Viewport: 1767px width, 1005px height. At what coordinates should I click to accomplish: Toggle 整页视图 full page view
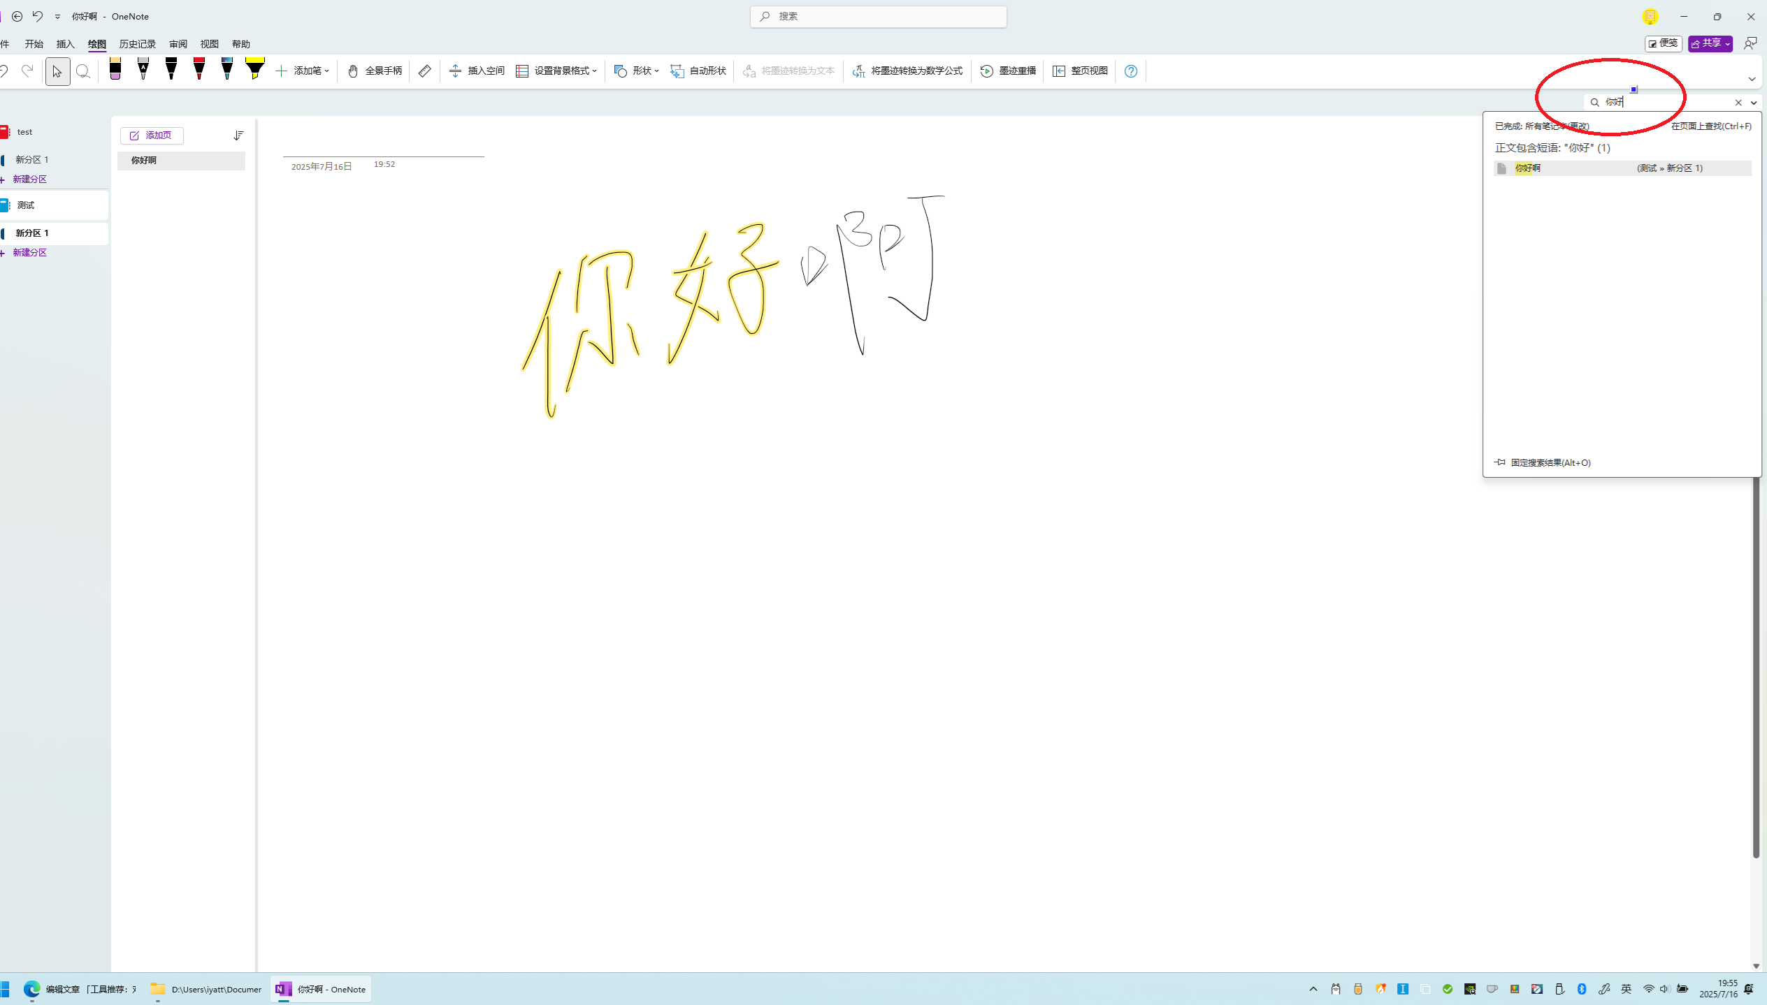coord(1079,71)
